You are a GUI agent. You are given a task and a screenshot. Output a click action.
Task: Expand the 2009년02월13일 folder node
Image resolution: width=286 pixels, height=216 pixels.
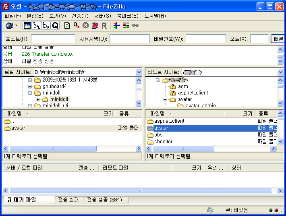(30, 80)
